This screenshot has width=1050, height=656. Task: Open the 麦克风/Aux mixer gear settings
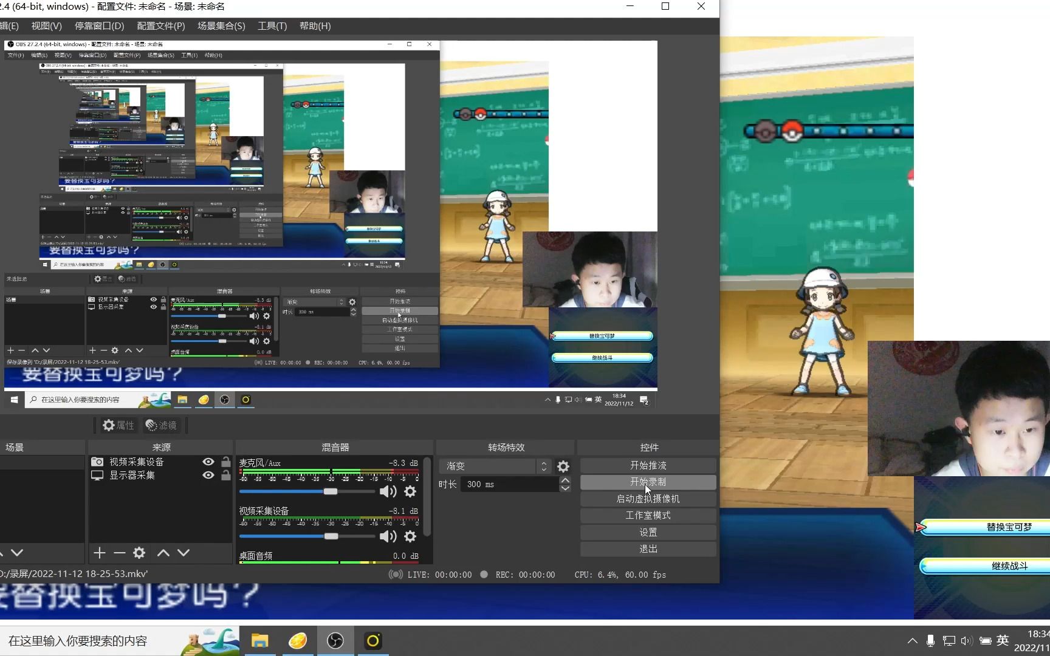pos(411,491)
